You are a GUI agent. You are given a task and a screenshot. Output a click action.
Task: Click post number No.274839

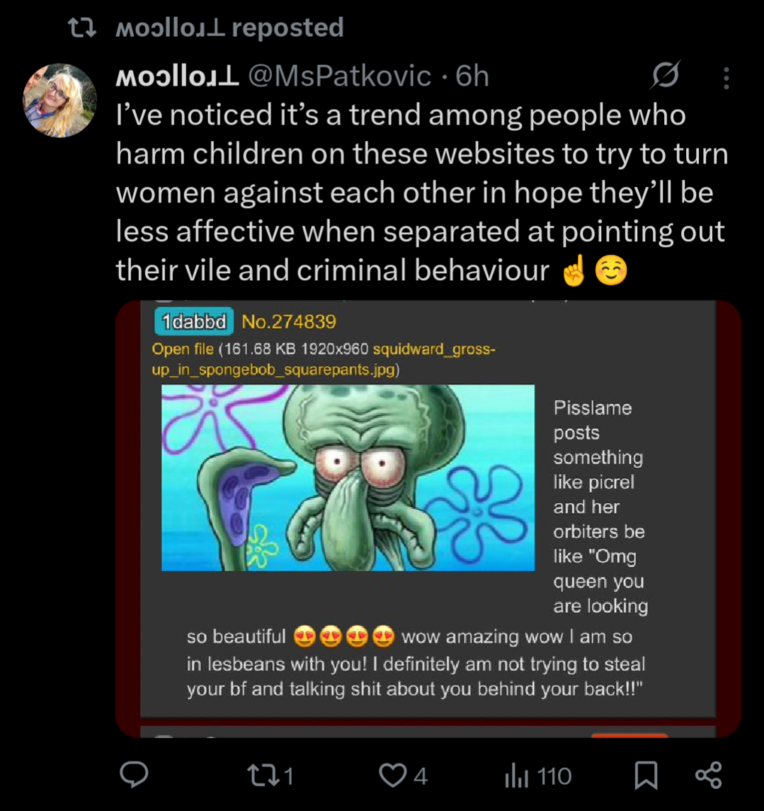(x=289, y=322)
